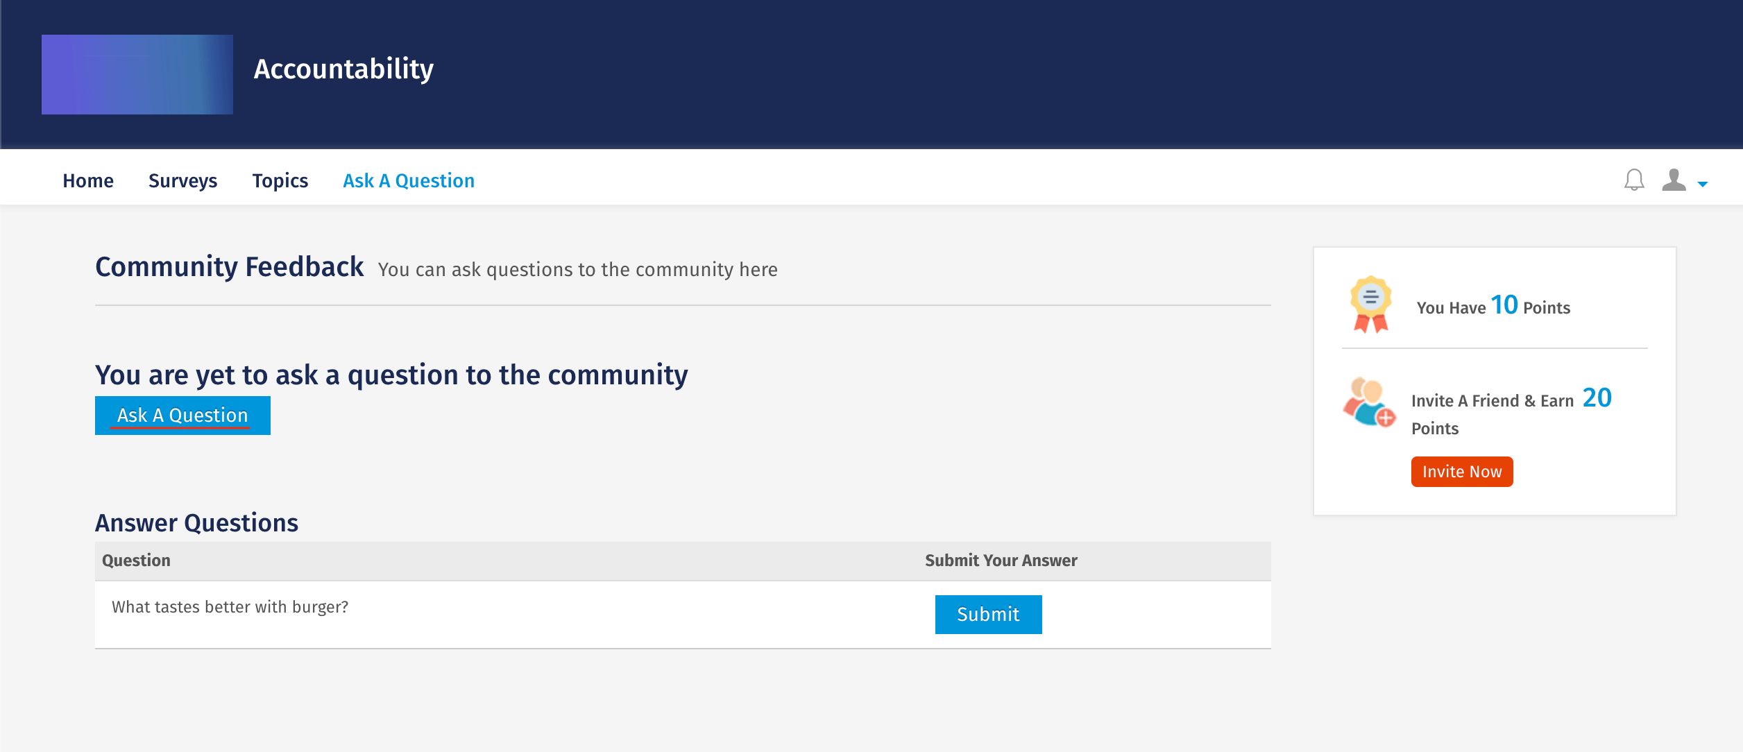
Task: Click the Question column header
Action: point(136,561)
